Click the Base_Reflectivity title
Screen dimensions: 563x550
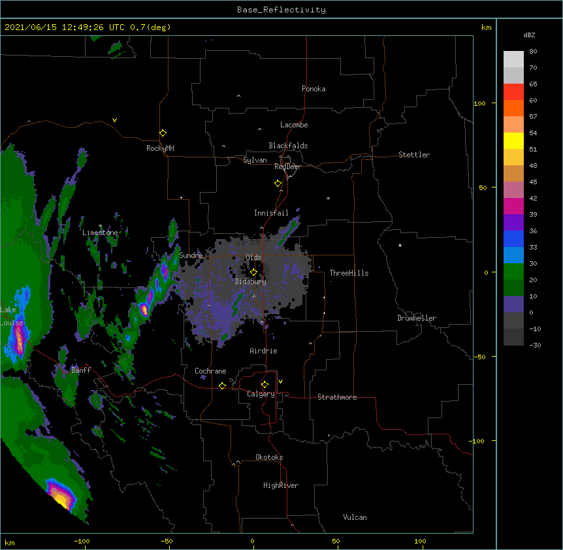pyautogui.click(x=281, y=10)
